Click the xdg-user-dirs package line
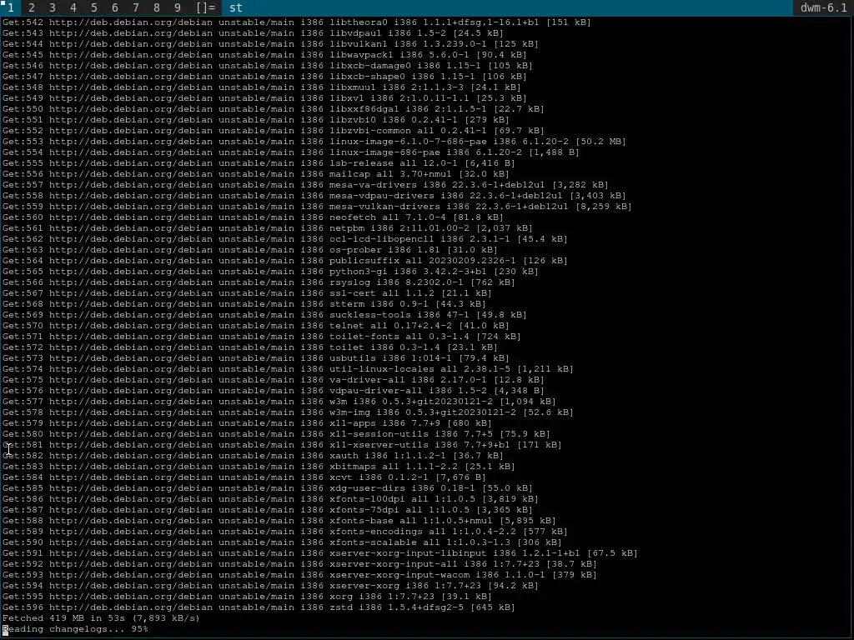 click(x=268, y=488)
